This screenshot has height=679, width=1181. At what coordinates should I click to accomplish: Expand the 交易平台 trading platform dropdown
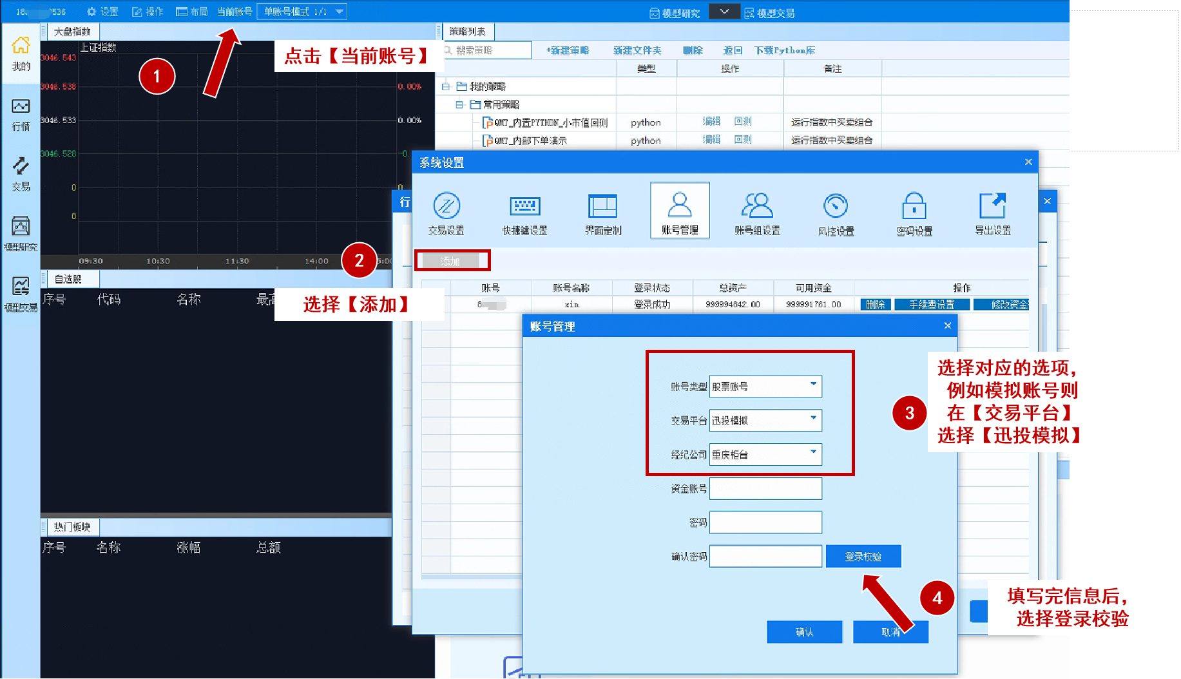pyautogui.click(x=813, y=419)
